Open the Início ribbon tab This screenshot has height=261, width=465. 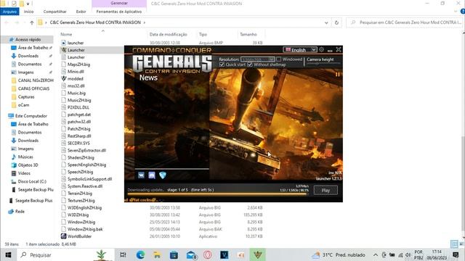(x=29, y=12)
